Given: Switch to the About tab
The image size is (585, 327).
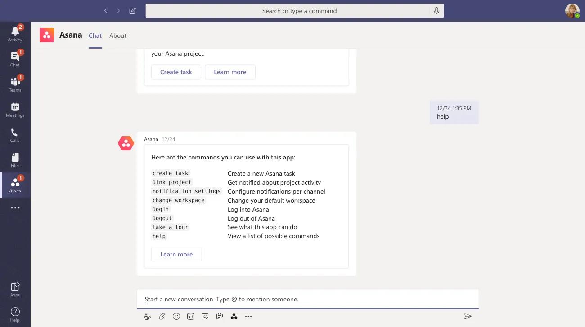Looking at the screenshot, I should pos(118,35).
